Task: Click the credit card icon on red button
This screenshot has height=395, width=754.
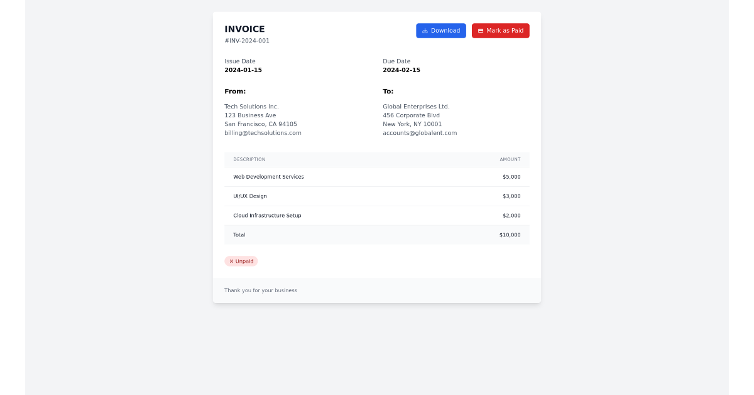Action: (481, 31)
